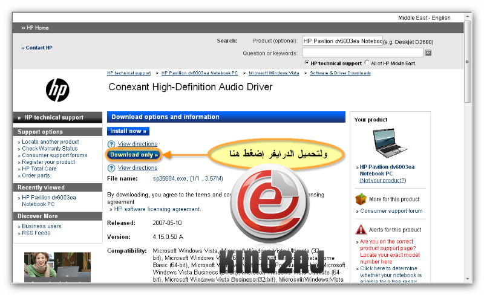484x295 pixels.
Task: Click the Product search input field
Action: [x=342, y=41]
